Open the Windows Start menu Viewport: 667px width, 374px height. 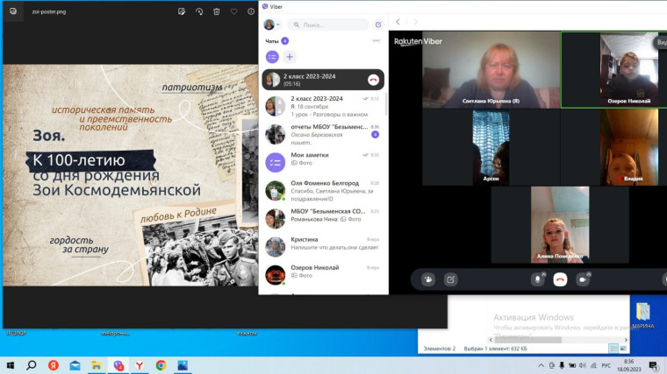tap(11, 365)
